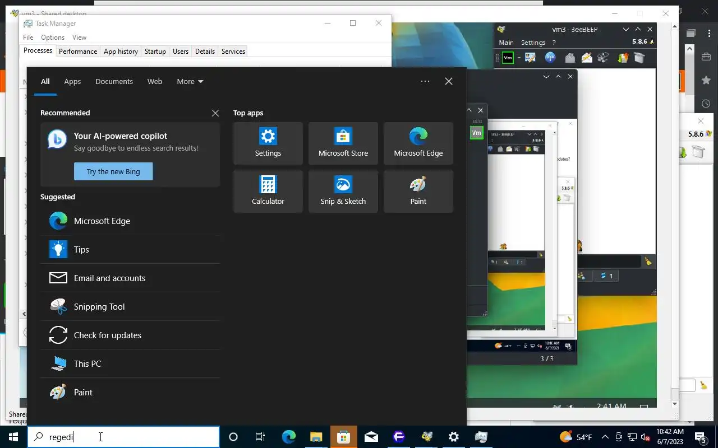This screenshot has width=718, height=448.
Task: Open View menu in Task Manager
Action: click(x=80, y=38)
